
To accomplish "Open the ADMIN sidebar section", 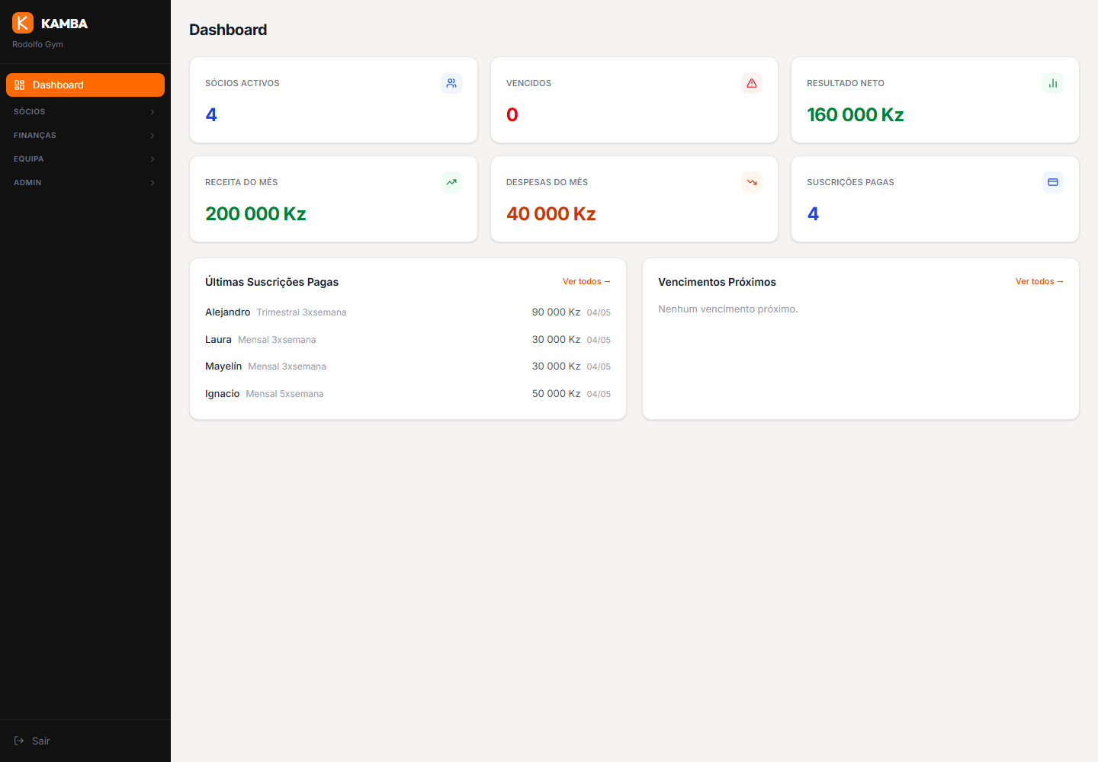I will click(x=85, y=183).
